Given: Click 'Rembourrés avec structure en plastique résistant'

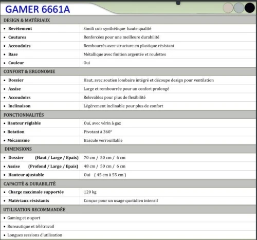Looking at the screenshot, I should (129, 46).
